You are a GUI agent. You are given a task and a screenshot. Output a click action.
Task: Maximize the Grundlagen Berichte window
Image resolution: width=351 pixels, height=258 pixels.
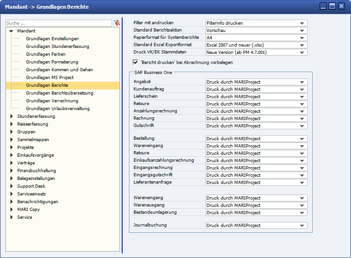[x=332, y=6]
